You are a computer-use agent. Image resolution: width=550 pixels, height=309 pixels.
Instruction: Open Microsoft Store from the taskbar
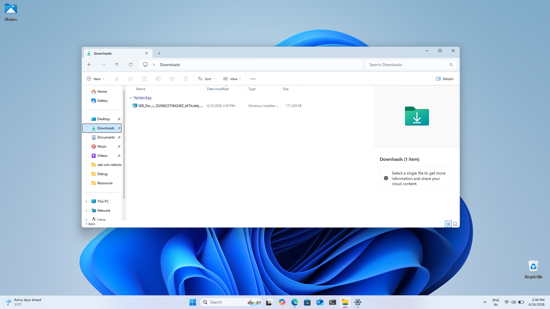[x=307, y=302]
